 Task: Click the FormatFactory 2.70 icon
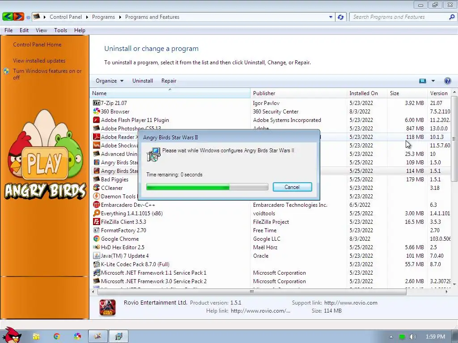pyautogui.click(x=97, y=230)
